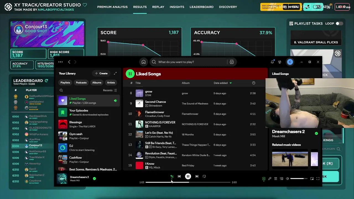Screen dimensions: 354x199
Task: Search in Your Library magnifier icon
Action: tap(61, 90)
